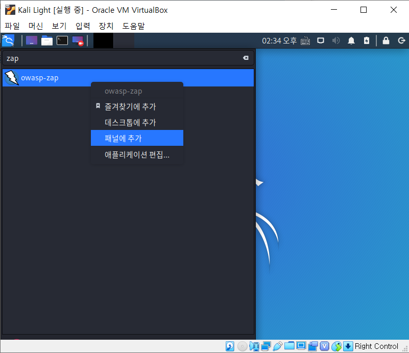Open the notifications bell icon
This screenshot has height=353, width=409.
click(x=351, y=41)
